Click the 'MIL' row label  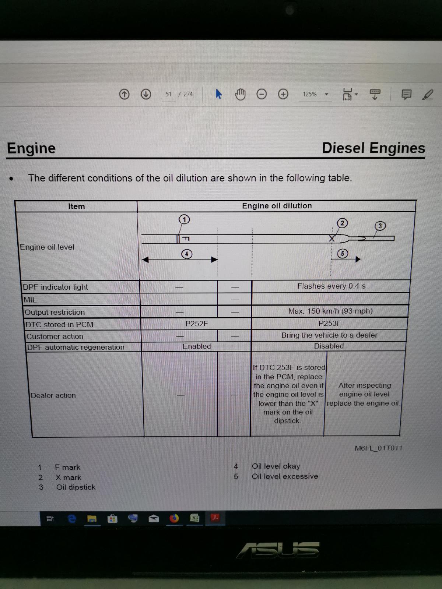coord(30,300)
